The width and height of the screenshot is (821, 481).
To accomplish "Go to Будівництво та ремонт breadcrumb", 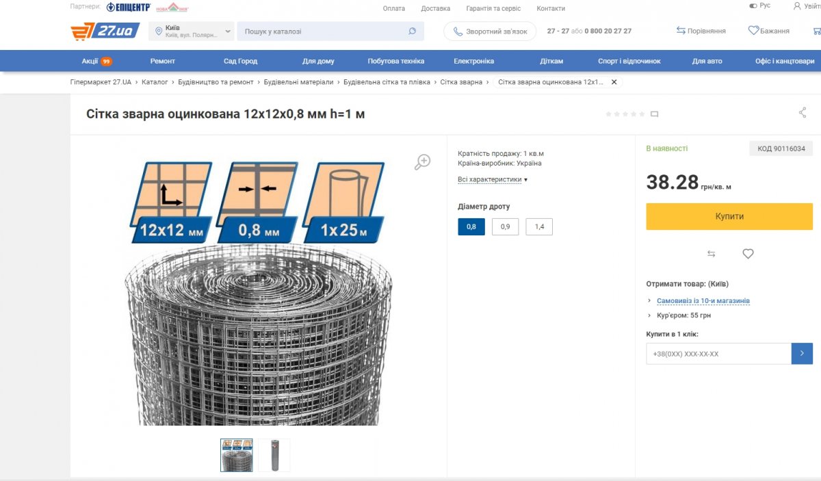I will [x=216, y=81].
